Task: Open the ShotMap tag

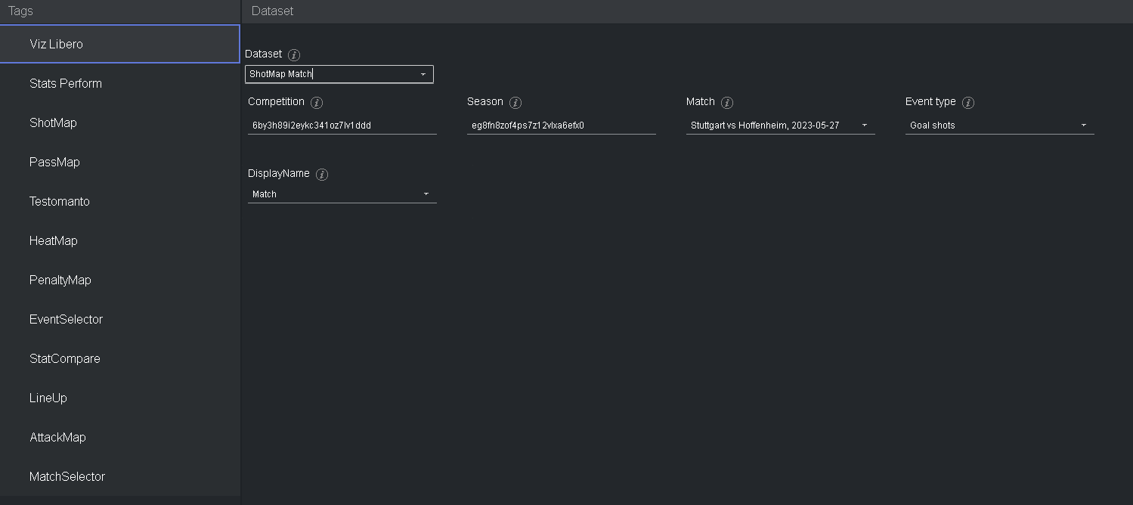Action: click(53, 122)
